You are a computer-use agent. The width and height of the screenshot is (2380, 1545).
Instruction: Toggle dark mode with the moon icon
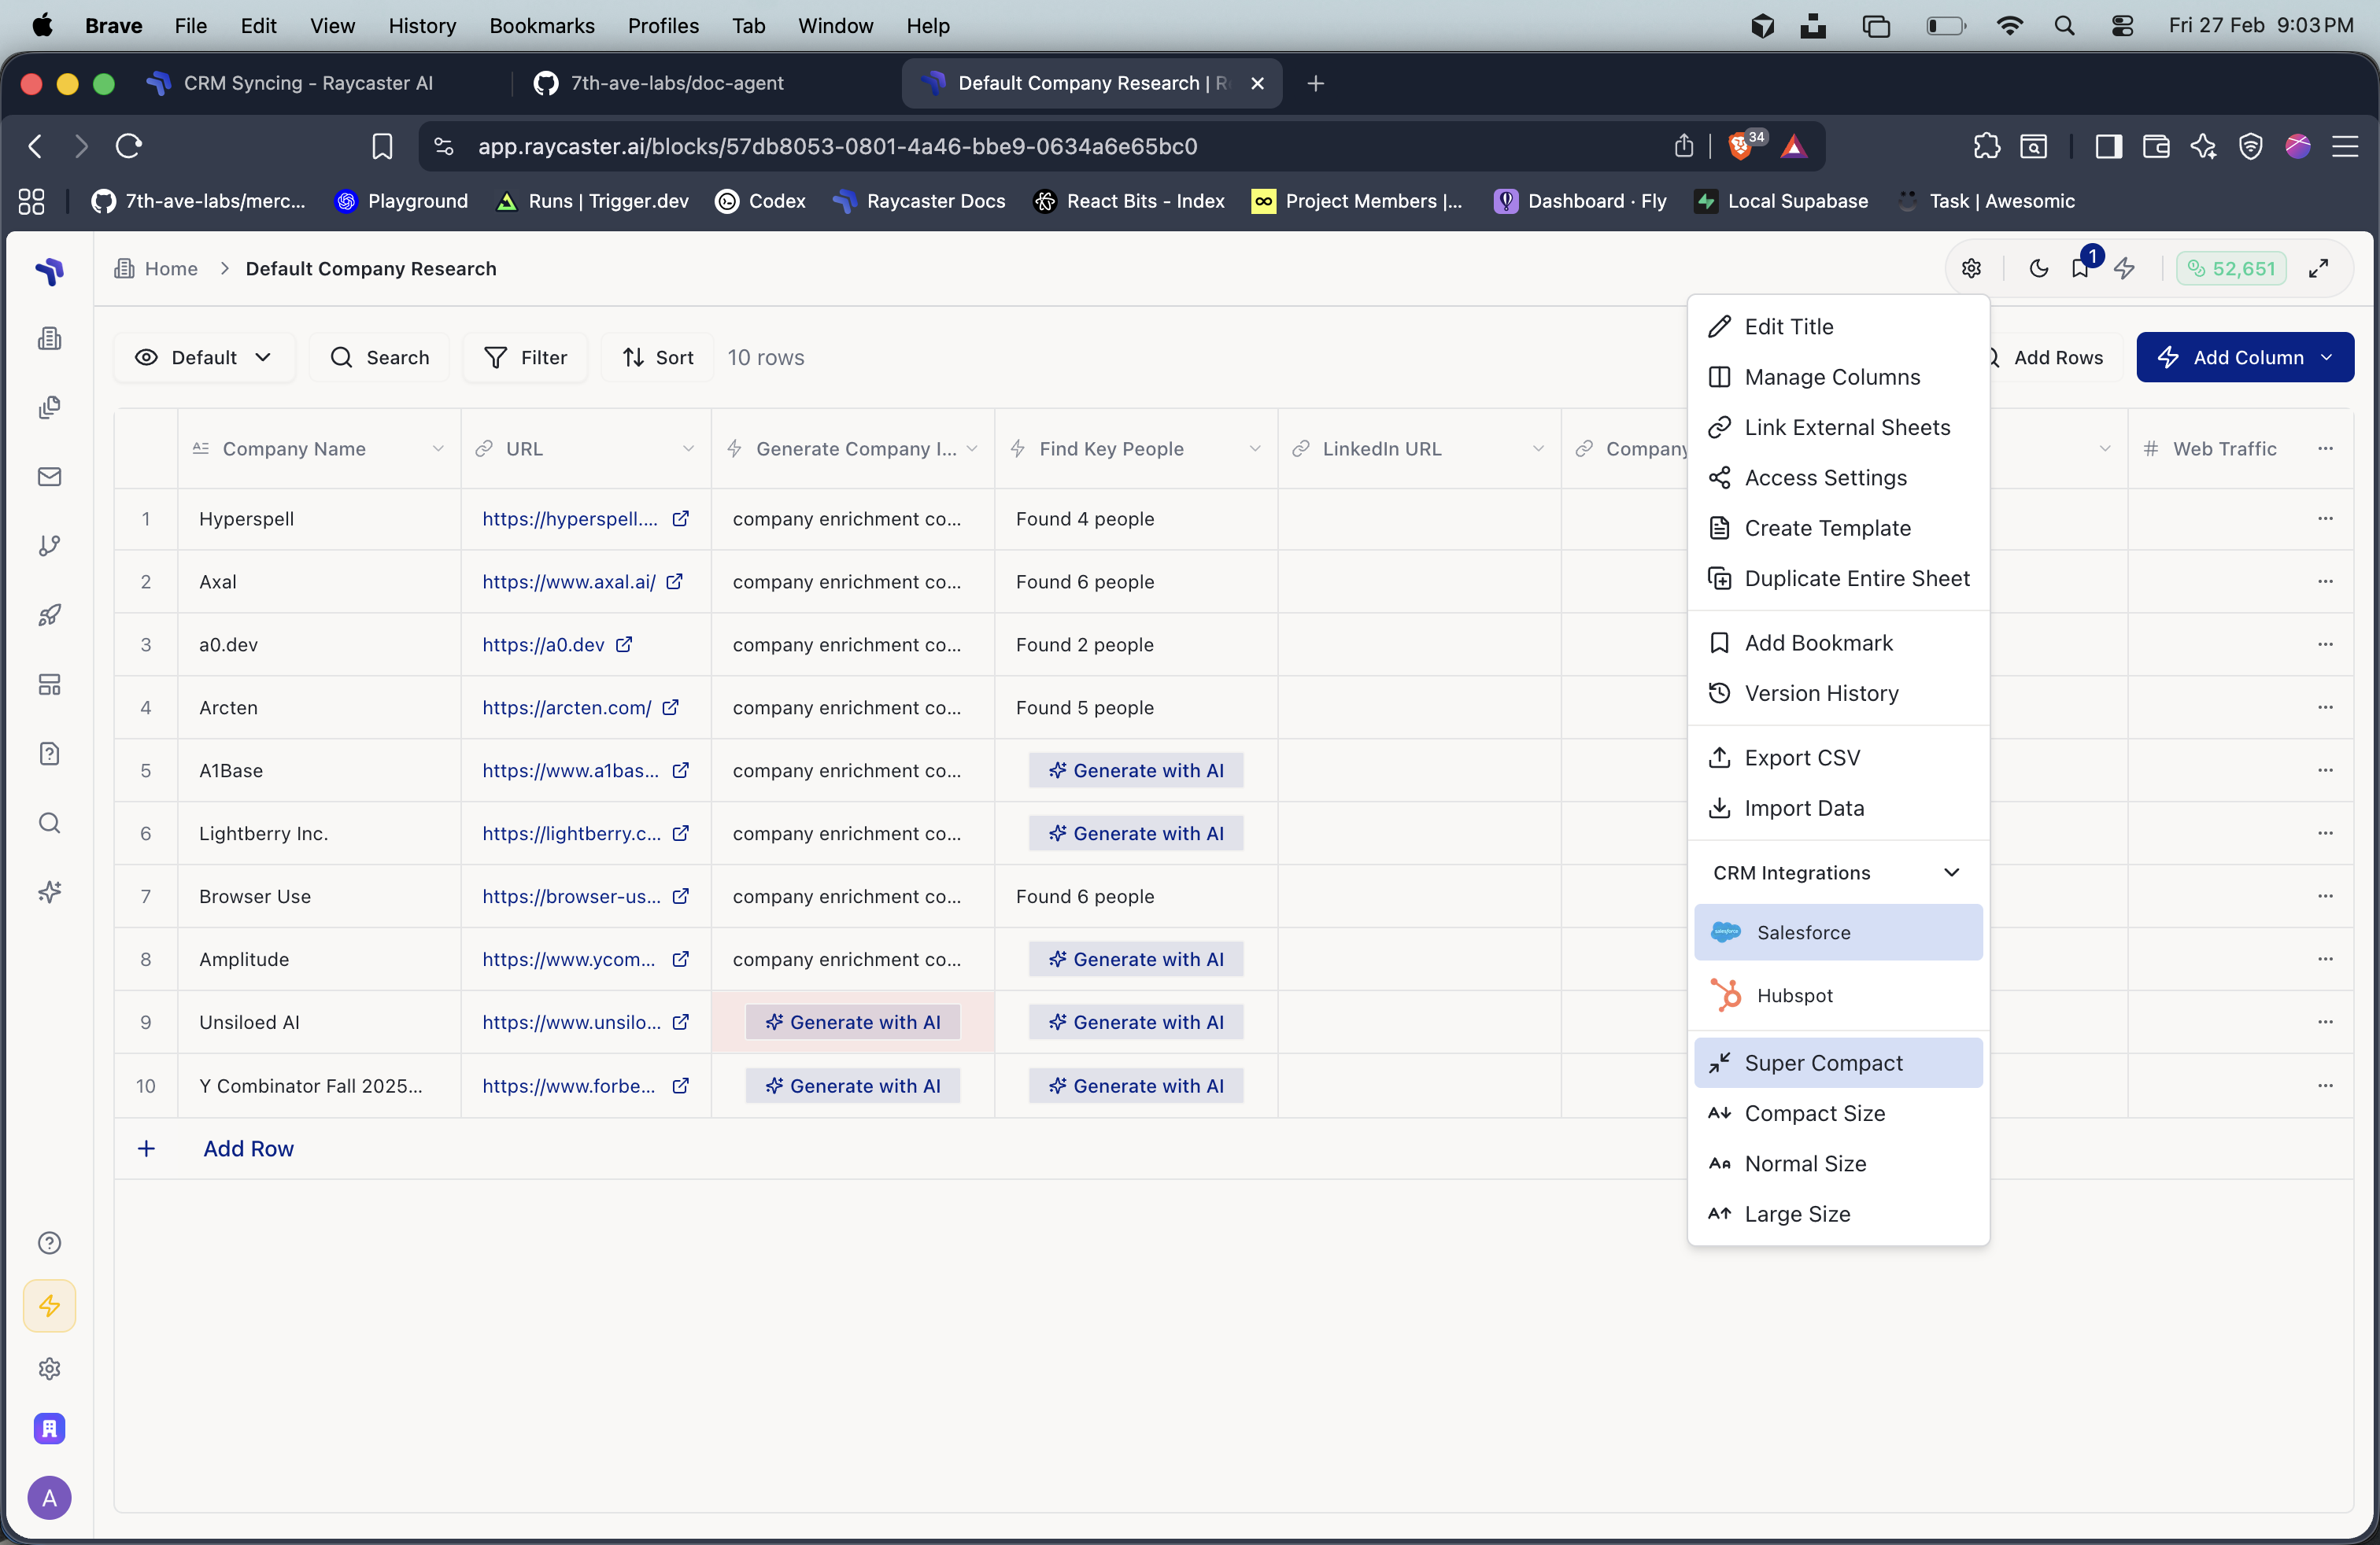point(2039,267)
